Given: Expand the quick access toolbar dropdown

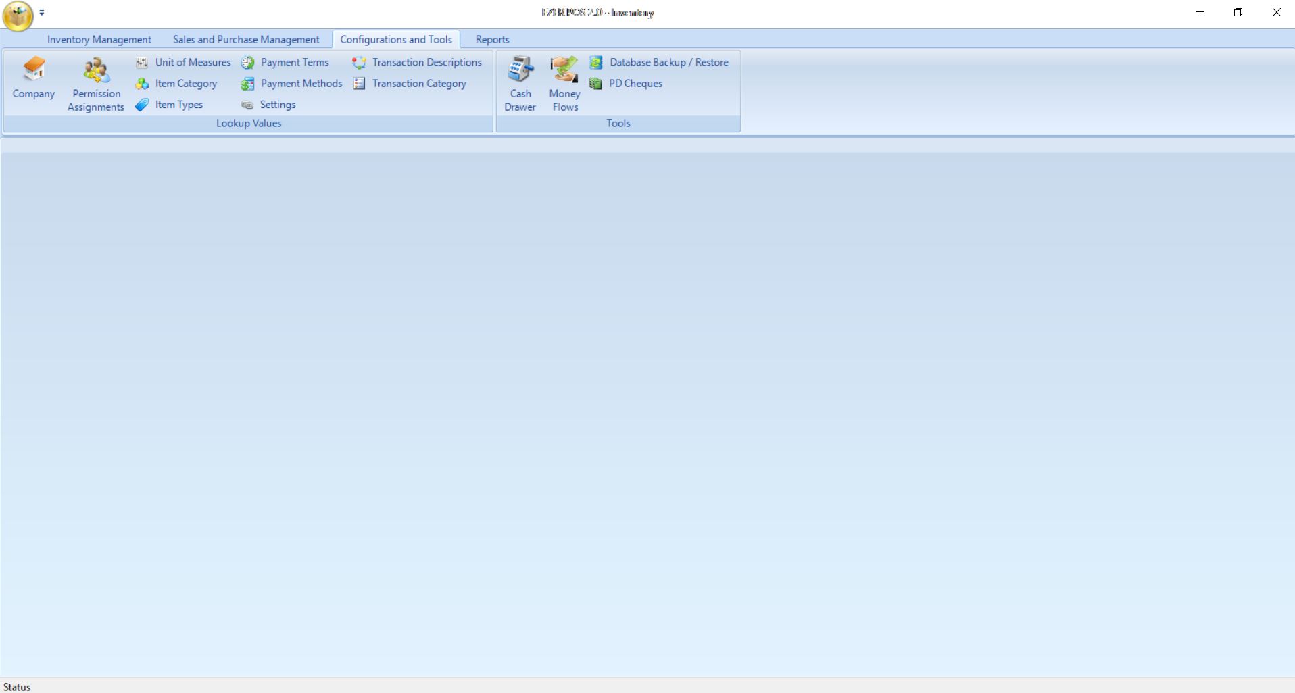Looking at the screenshot, I should pyautogui.click(x=42, y=12).
